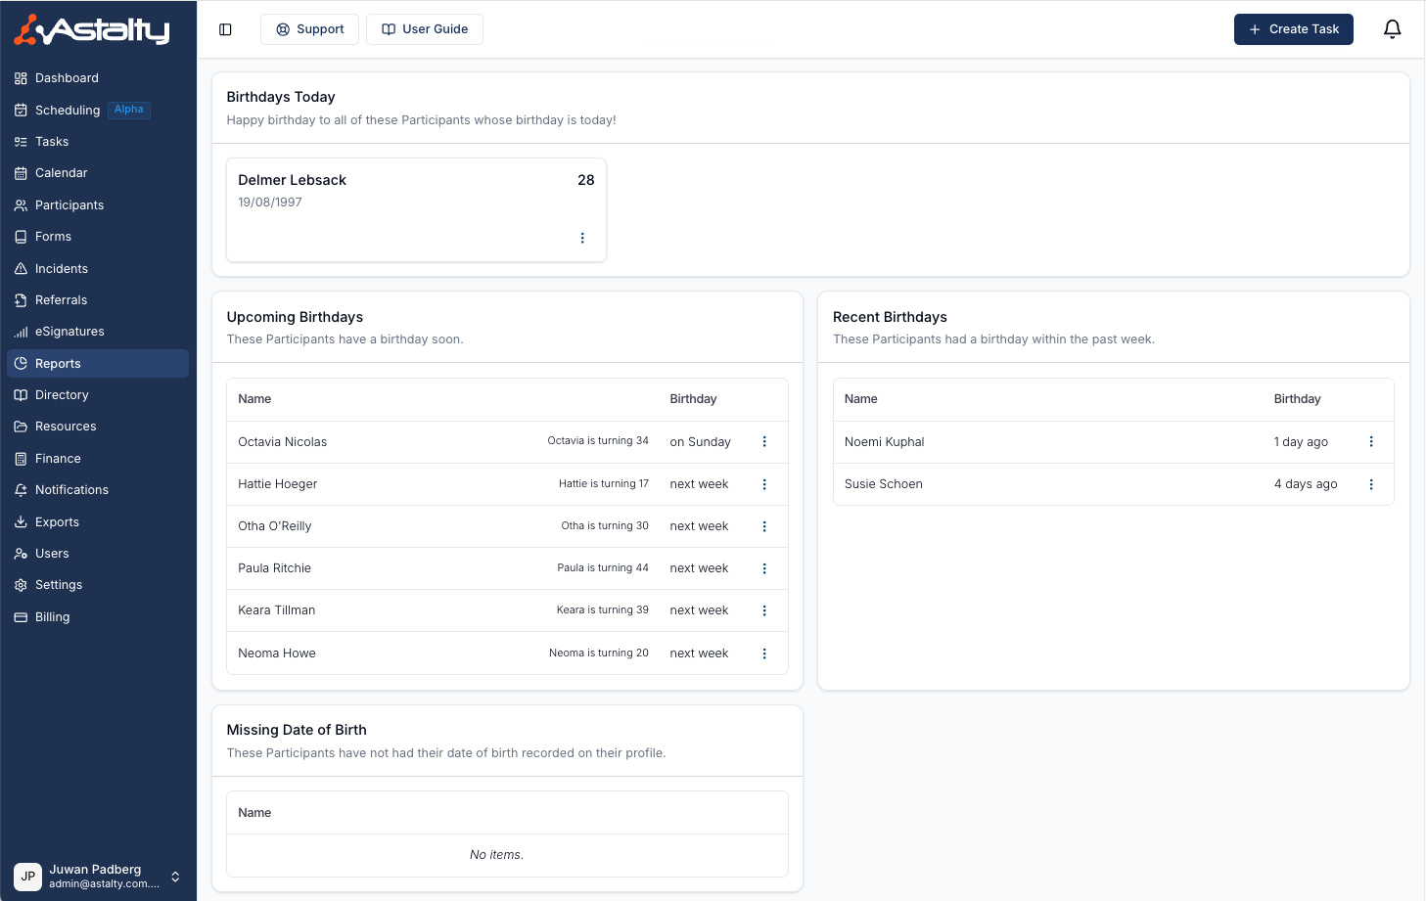
Task: Open row menu for Neoma Howe
Action: tap(764, 653)
